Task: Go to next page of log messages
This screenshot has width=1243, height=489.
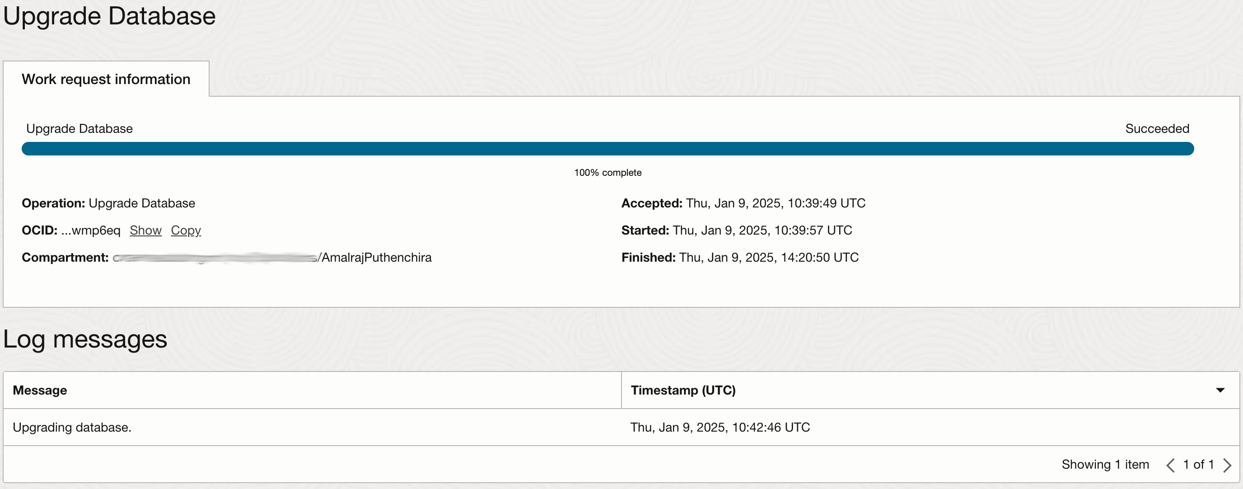Action: (1228, 465)
